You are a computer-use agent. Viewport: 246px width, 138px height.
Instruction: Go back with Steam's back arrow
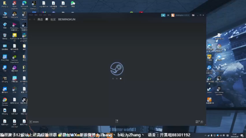click(30, 19)
